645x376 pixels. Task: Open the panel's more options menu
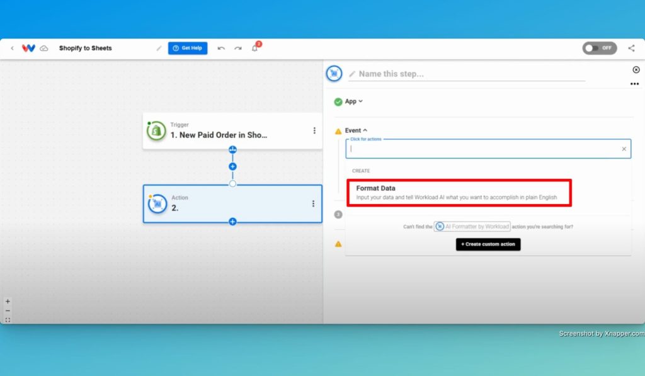[x=634, y=84]
